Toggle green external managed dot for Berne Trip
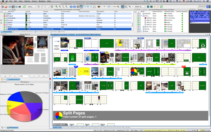Viewport: 211px width, 132px height. pyautogui.click(x=182, y=27)
